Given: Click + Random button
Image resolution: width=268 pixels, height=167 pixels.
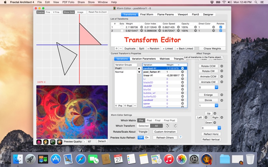Looking at the screenshot, I should (153, 48).
